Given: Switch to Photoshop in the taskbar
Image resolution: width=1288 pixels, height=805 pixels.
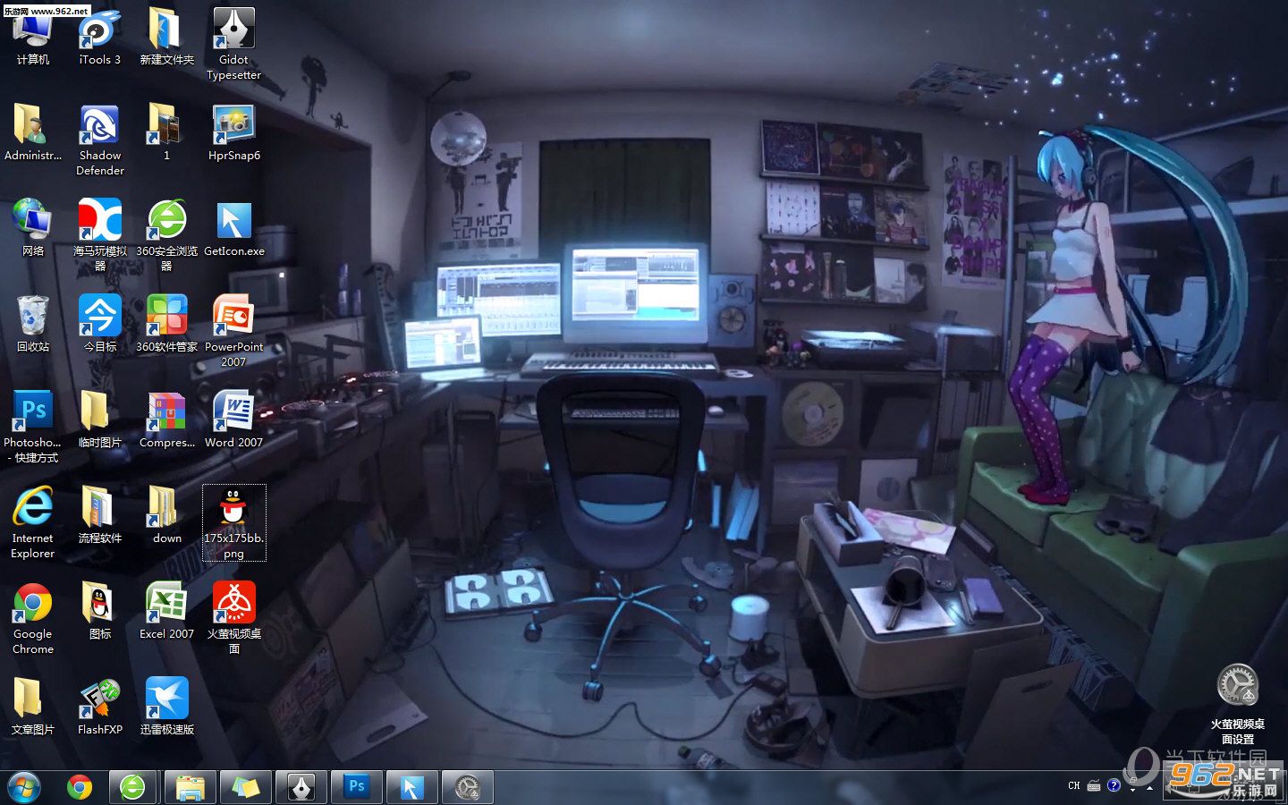Looking at the screenshot, I should point(356,787).
